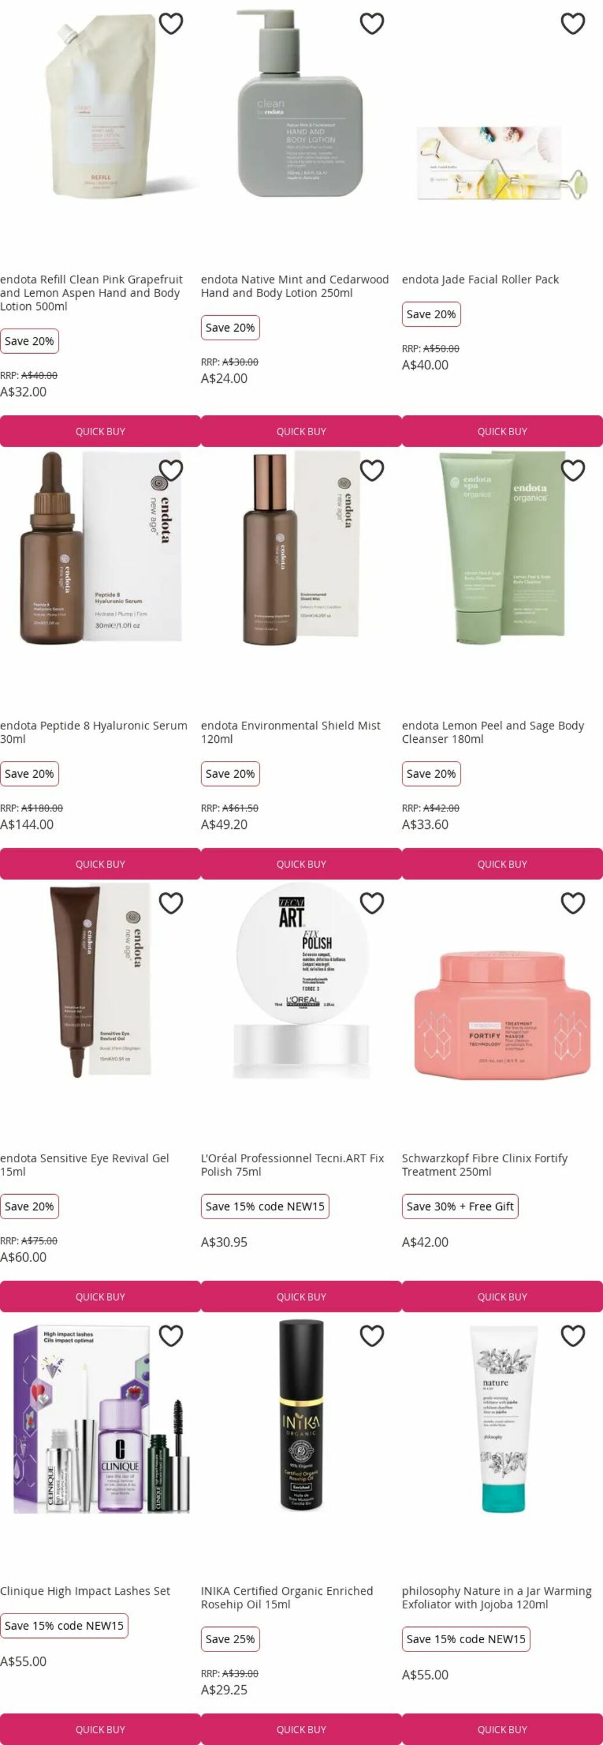
Task: Add L'Oréal Tecni.ART Fix Polish to wishlist
Action: pyautogui.click(x=372, y=903)
